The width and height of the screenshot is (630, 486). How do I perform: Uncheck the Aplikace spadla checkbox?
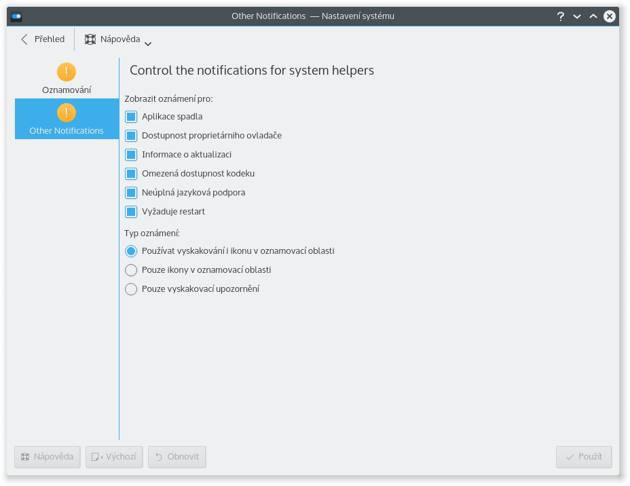pos(131,117)
